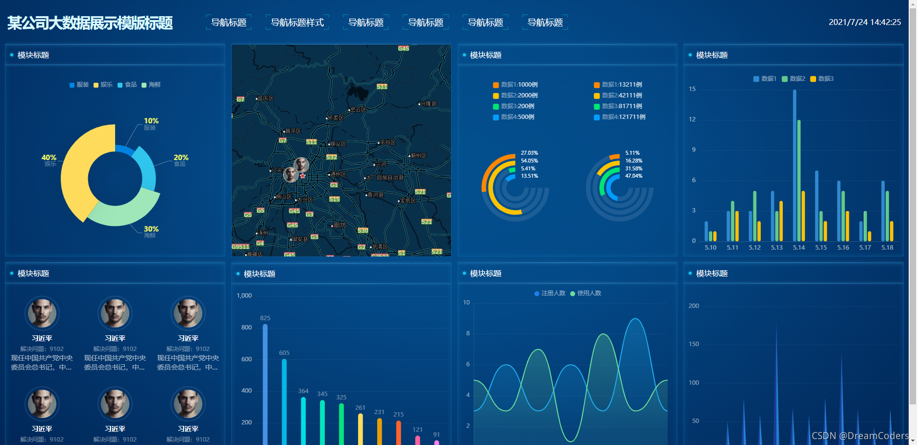Click the red star marker on the map

tap(303, 176)
